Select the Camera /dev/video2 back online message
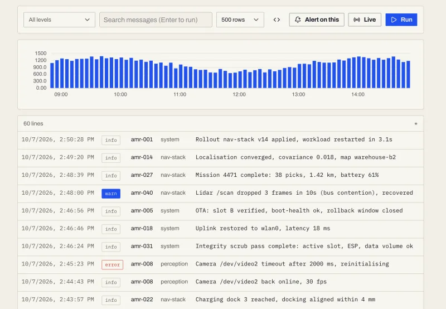This screenshot has width=446, height=309. pos(261,282)
